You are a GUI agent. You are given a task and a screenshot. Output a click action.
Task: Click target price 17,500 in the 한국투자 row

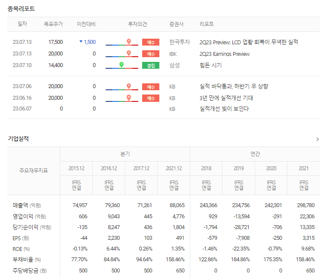coord(55,42)
